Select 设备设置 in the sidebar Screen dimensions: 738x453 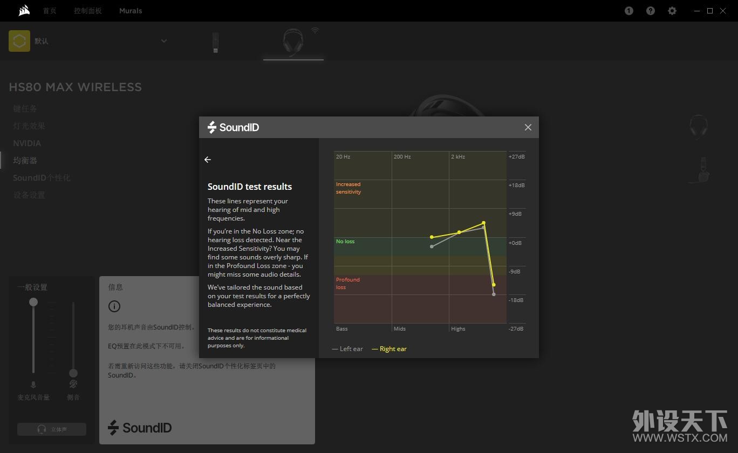29,195
